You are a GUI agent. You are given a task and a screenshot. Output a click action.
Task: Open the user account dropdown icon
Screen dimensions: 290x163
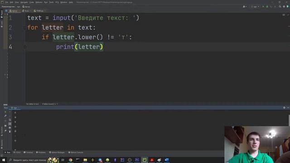coord(245,7)
